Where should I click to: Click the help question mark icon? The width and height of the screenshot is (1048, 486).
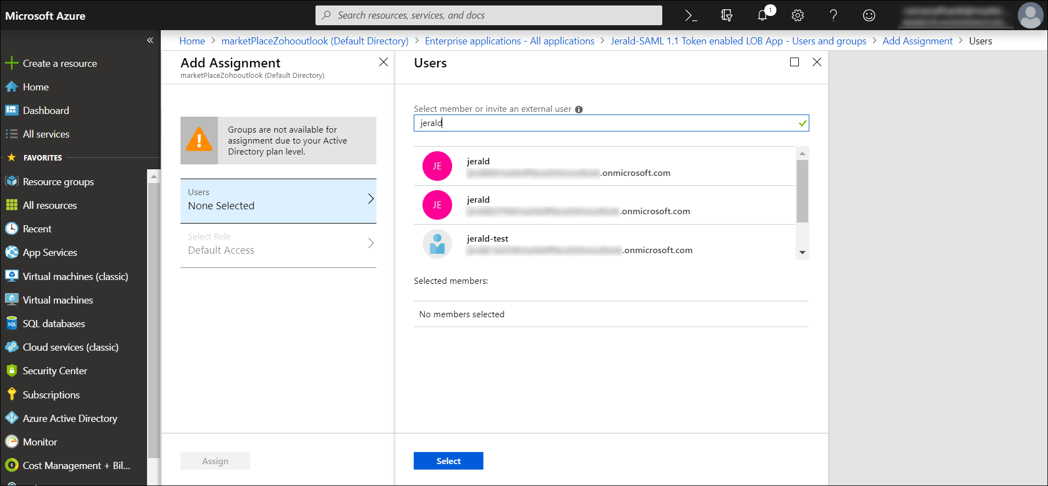[x=833, y=15]
